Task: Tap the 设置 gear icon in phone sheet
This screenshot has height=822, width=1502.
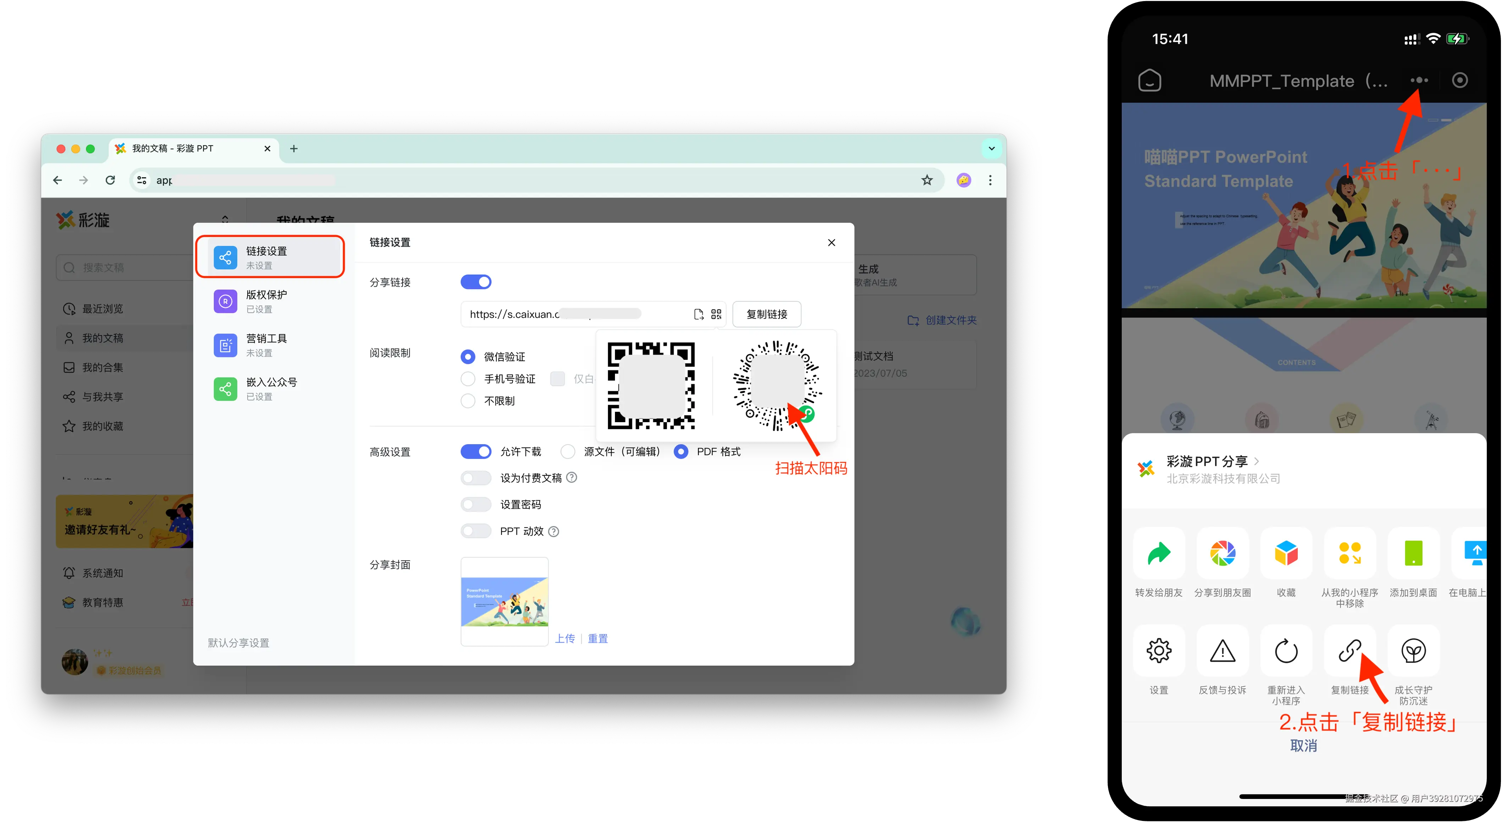Action: click(1159, 651)
